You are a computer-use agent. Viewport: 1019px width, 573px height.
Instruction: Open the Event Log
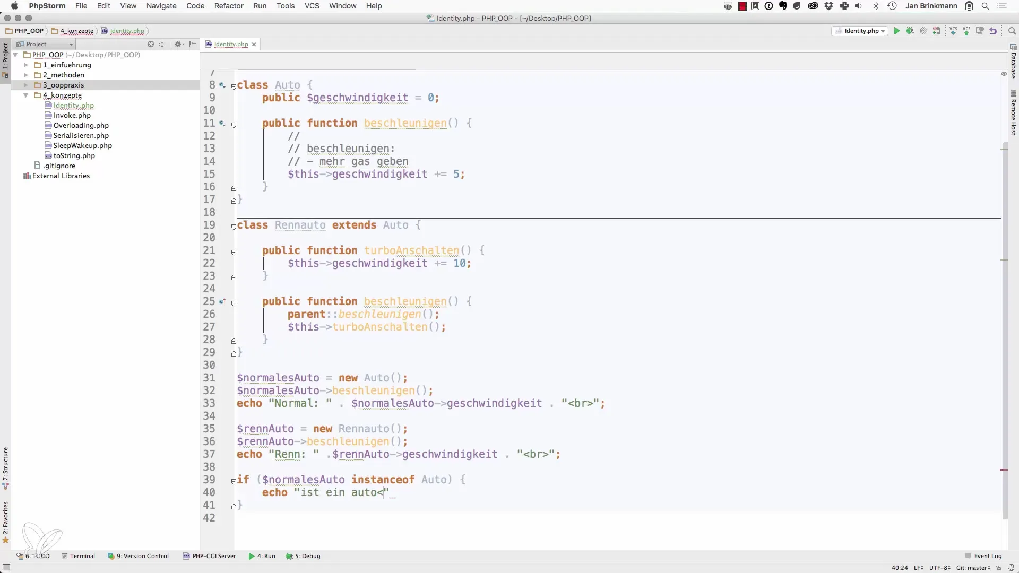point(983,556)
